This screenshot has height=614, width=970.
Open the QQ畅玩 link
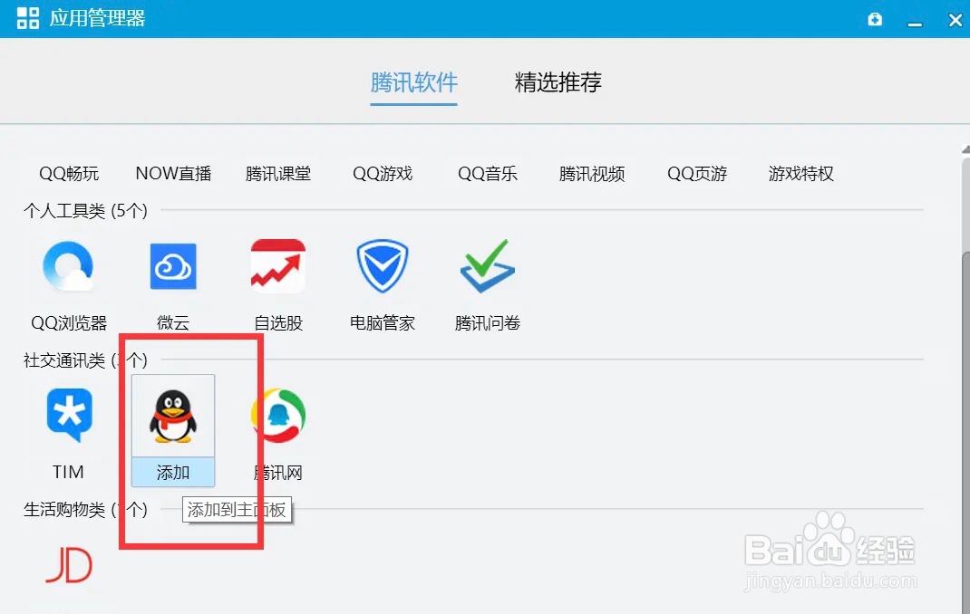[69, 174]
